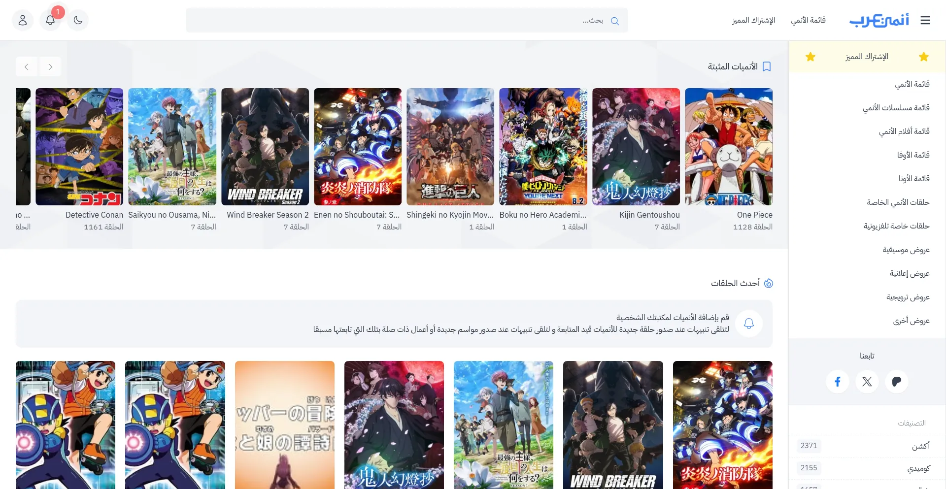Open the Enen no Shouboutai pinned poster

click(x=358, y=147)
